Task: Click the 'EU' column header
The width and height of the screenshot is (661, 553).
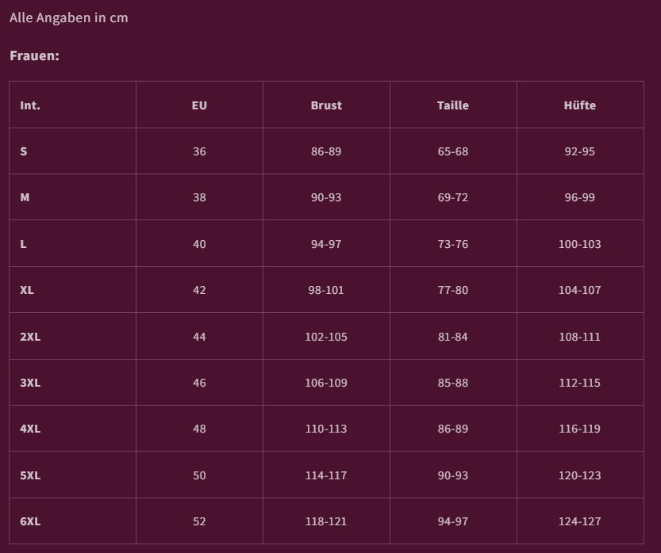Action: 199,105
